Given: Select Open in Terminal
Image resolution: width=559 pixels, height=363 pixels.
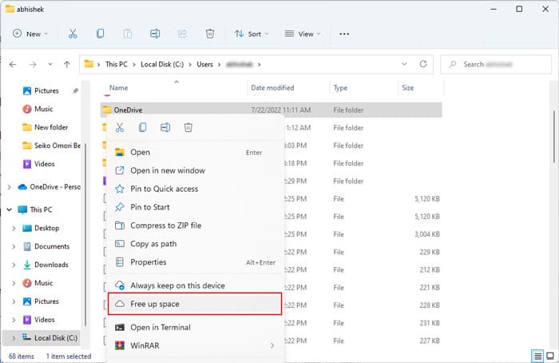Looking at the screenshot, I should pyautogui.click(x=195, y=327).
